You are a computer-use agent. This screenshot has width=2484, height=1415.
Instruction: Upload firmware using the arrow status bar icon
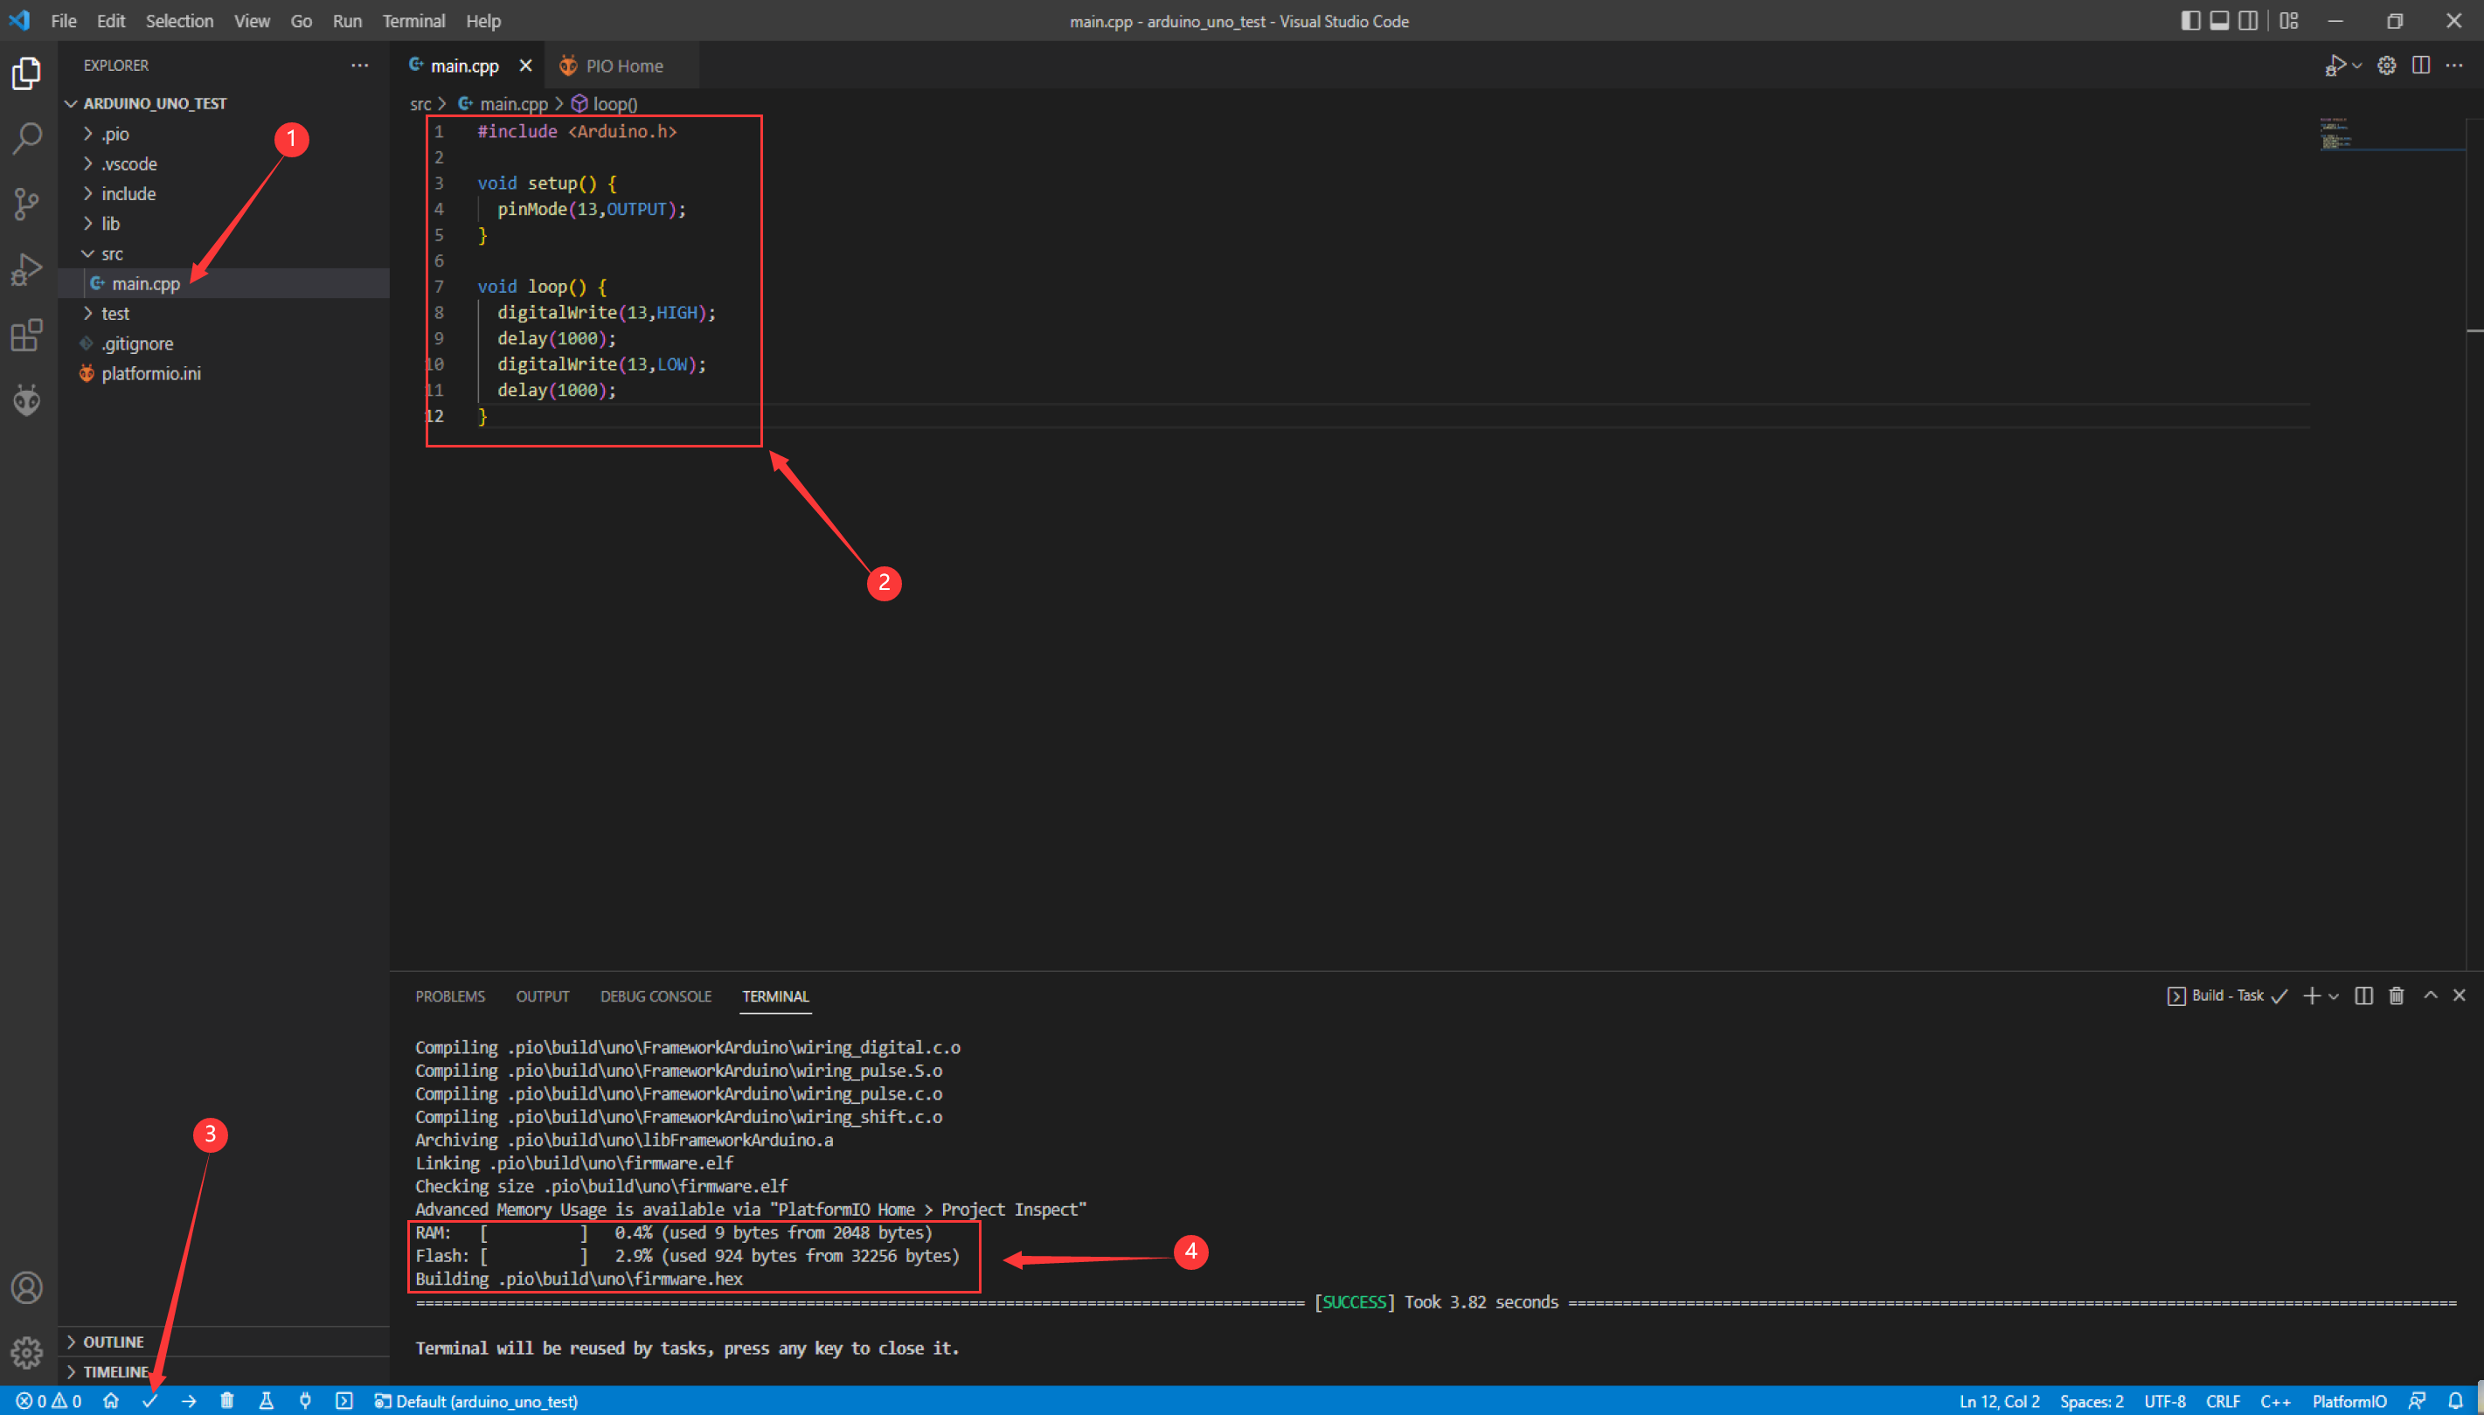pyautogui.click(x=189, y=1400)
